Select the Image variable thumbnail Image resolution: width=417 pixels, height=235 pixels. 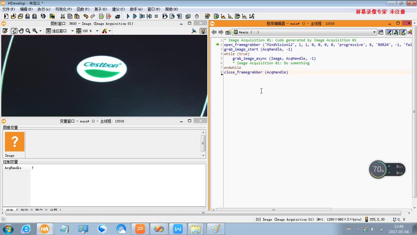click(x=15, y=142)
